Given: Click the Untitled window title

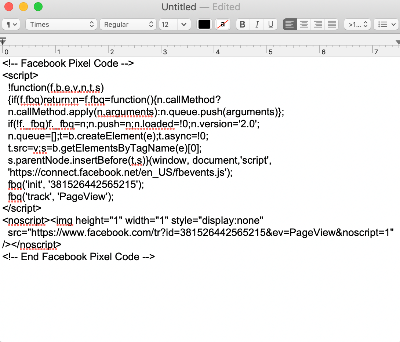Looking at the screenshot, I should tap(179, 7).
